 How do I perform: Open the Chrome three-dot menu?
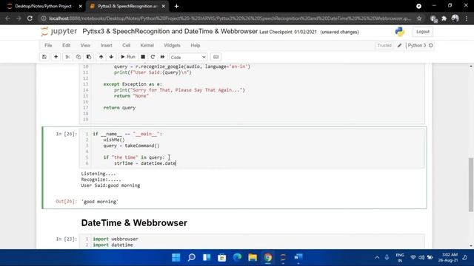click(467, 18)
